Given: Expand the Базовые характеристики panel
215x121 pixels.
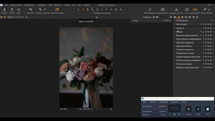Looking at the screenshot, I should click(x=174, y=68).
